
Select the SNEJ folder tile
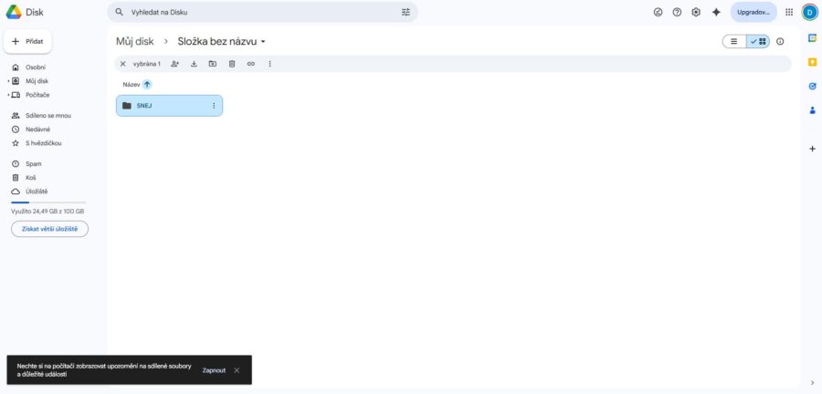pyautogui.click(x=169, y=106)
